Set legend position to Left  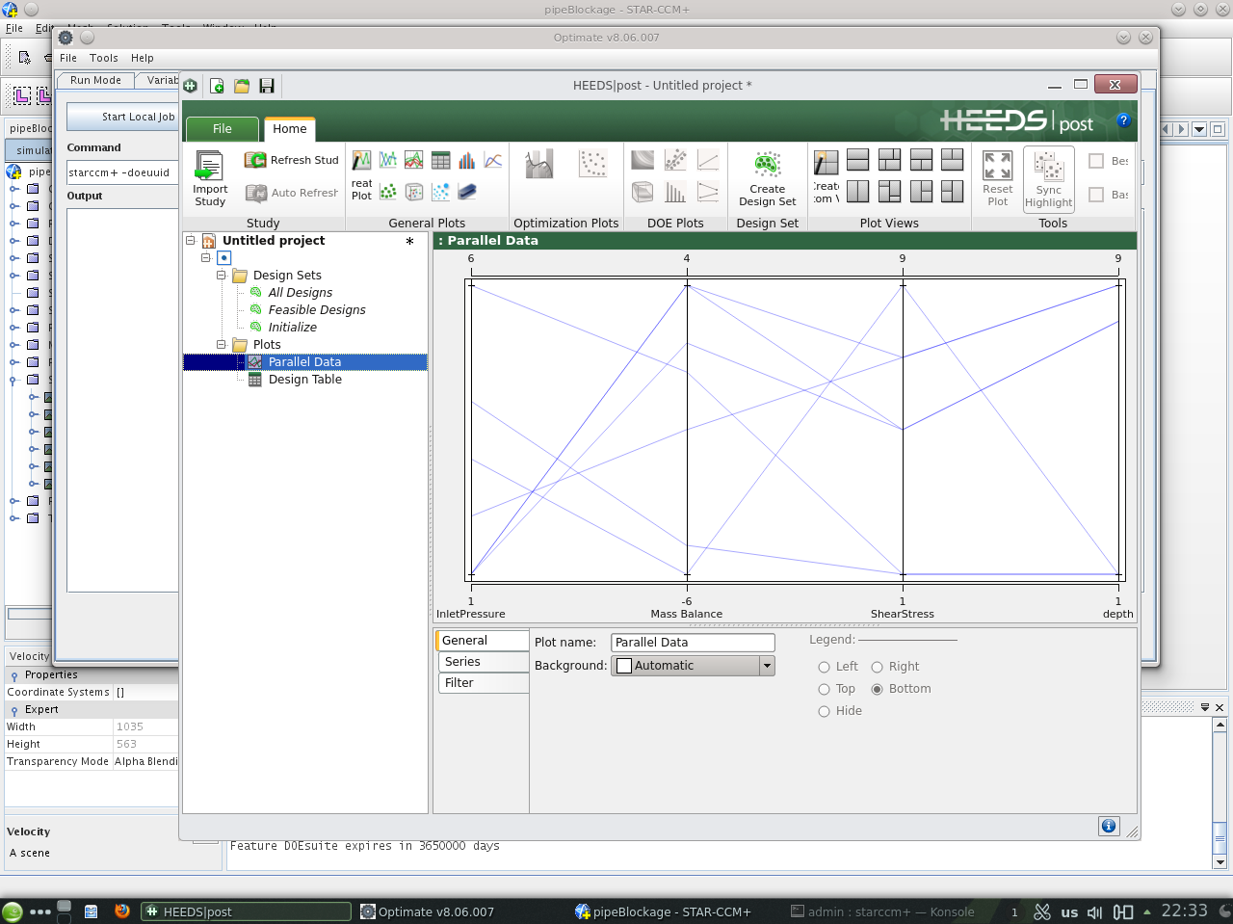point(824,667)
